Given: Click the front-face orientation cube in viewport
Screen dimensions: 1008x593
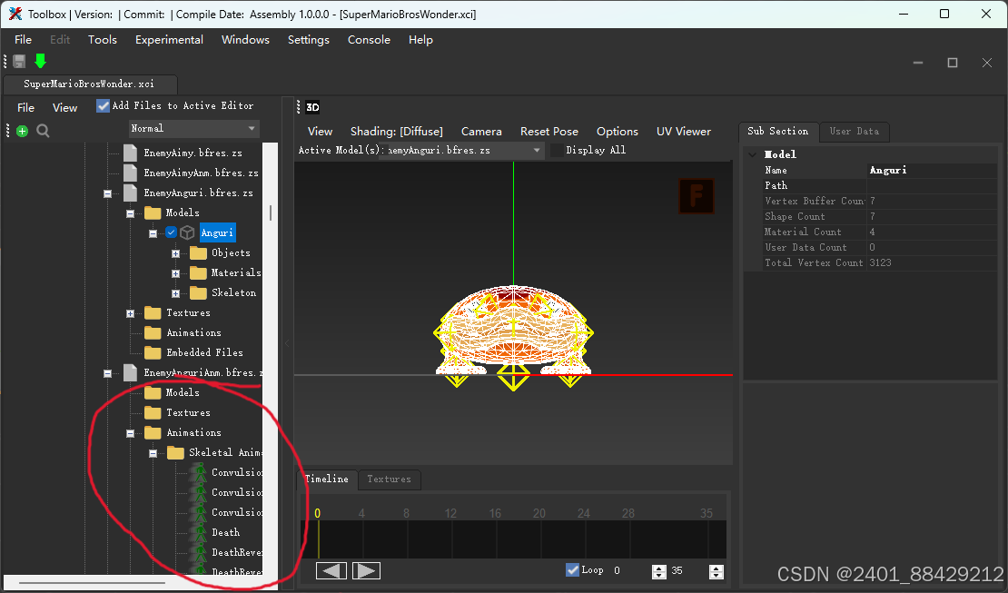Looking at the screenshot, I should 697,195.
